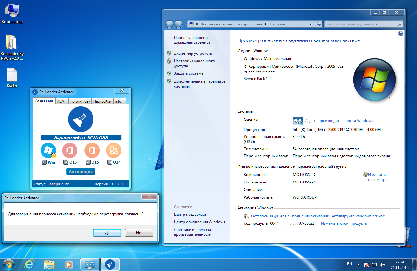The width and height of the screenshot is (417, 271).
Task: Click the EN language indicator
Action: coord(349,263)
